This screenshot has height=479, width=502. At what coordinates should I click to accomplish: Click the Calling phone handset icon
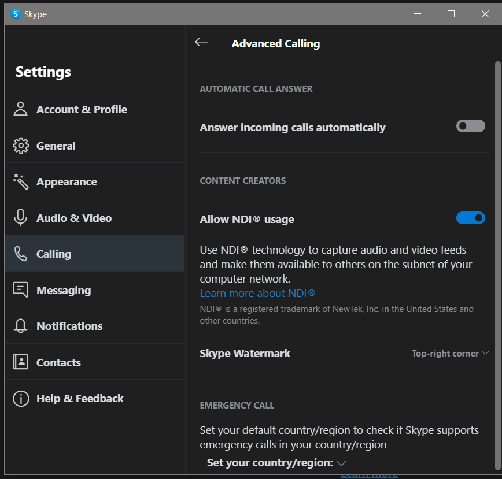21,254
